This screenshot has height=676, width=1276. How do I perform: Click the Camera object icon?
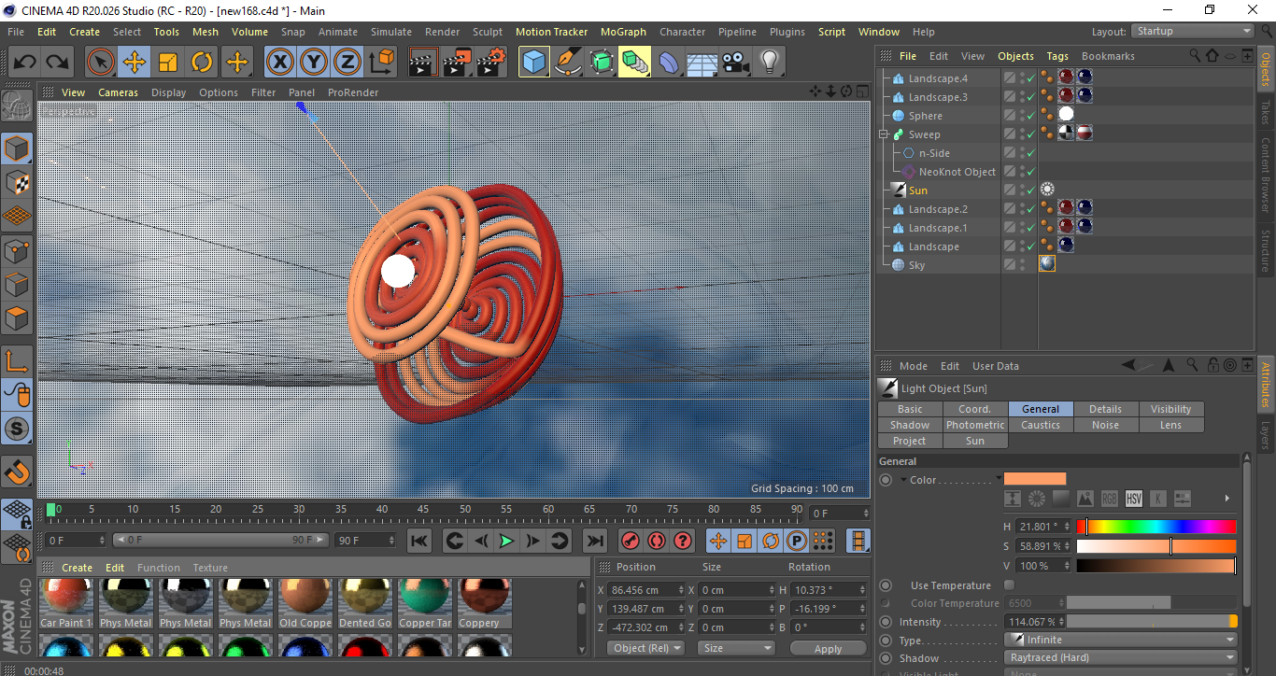click(x=735, y=63)
